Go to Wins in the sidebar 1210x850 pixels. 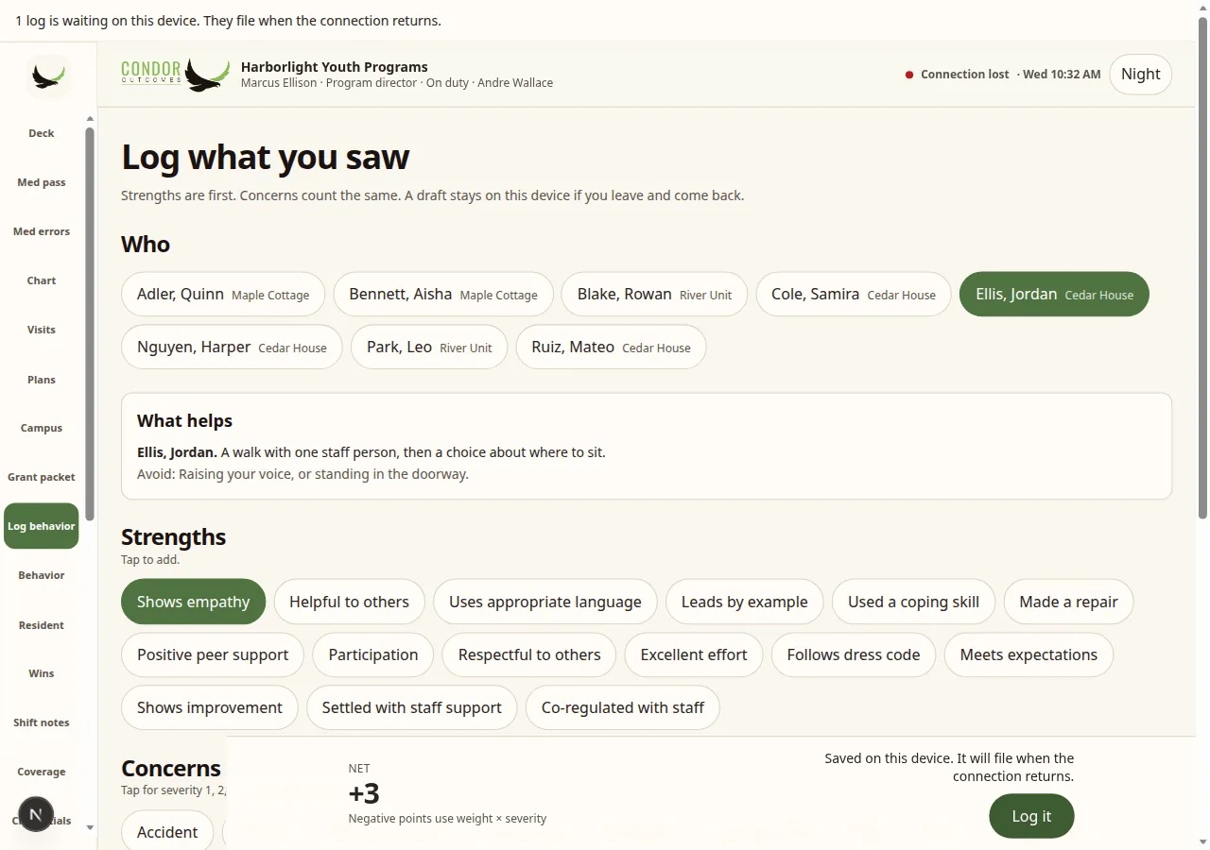(x=42, y=673)
